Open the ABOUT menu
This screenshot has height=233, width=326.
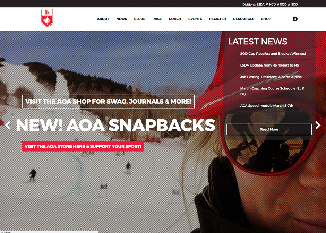pos(103,19)
